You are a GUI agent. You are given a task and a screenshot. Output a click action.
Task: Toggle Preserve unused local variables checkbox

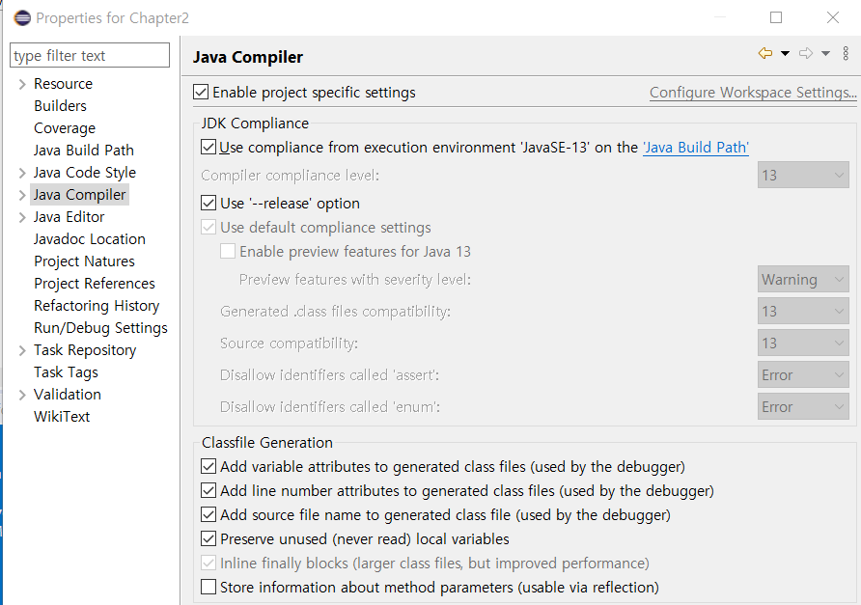tap(208, 539)
